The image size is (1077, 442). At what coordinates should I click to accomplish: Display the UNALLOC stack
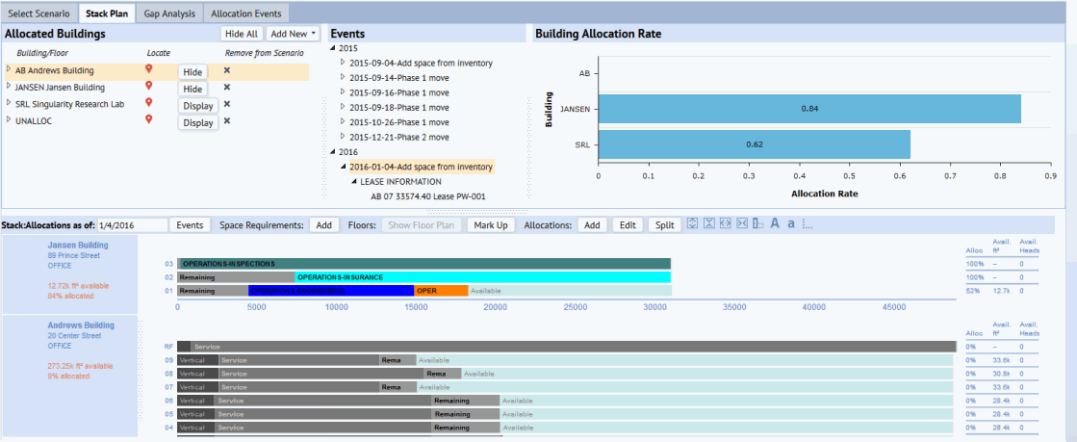click(198, 123)
